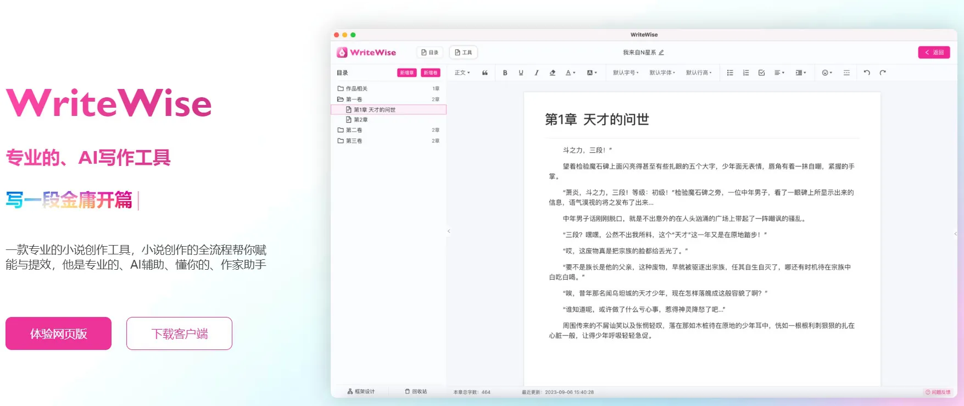Open the 默认字号 font size dropdown
964x406 pixels.
coord(626,73)
